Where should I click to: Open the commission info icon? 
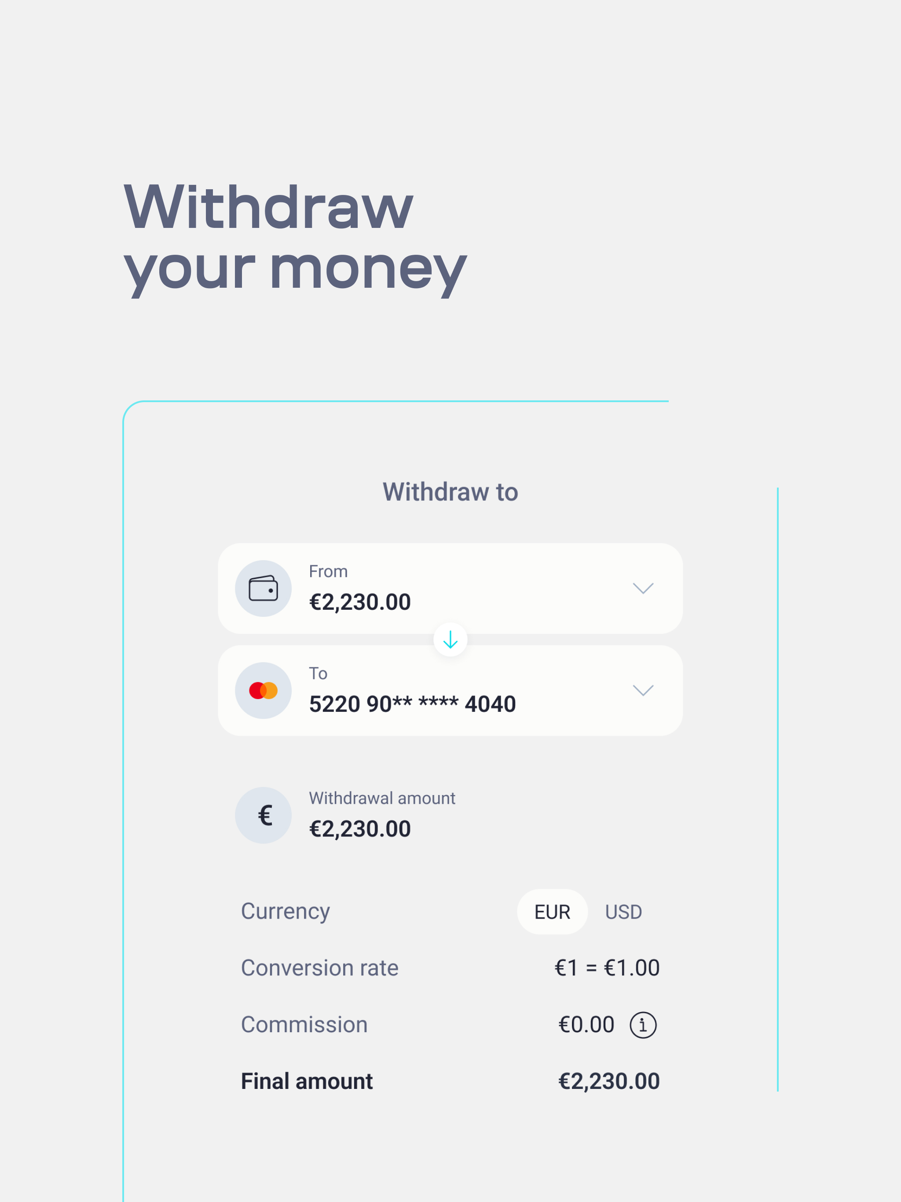click(x=643, y=1026)
